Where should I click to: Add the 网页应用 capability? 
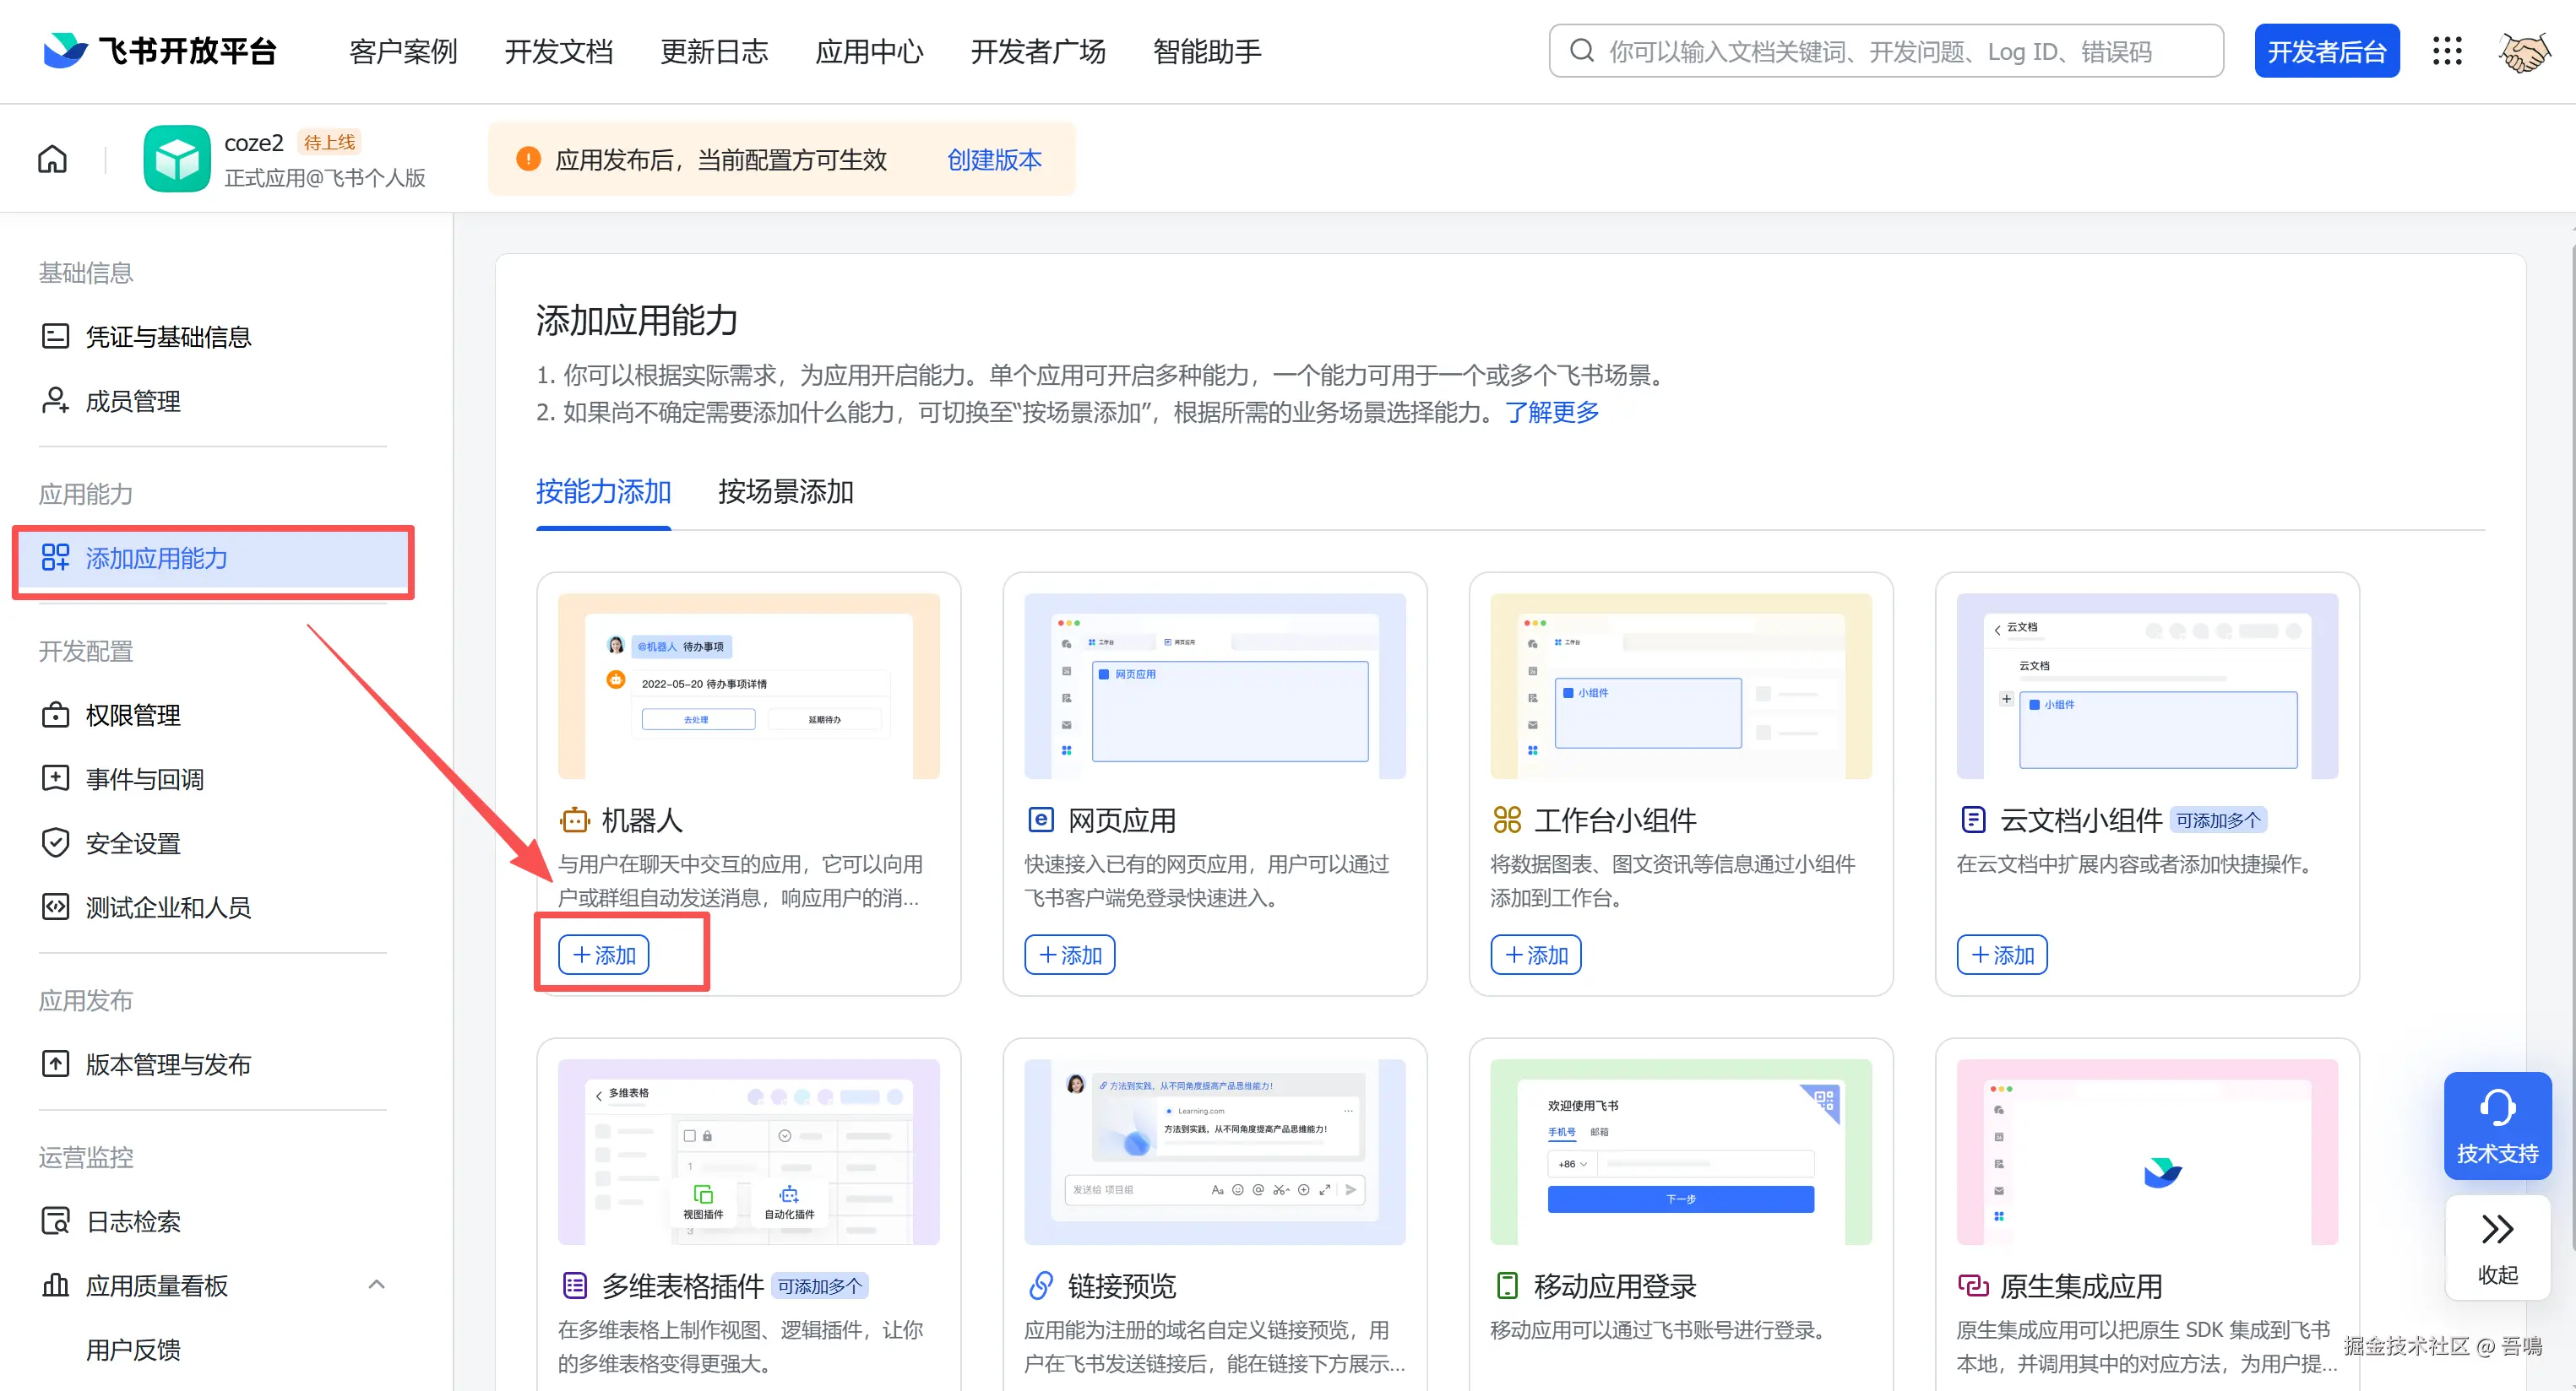click(1069, 955)
